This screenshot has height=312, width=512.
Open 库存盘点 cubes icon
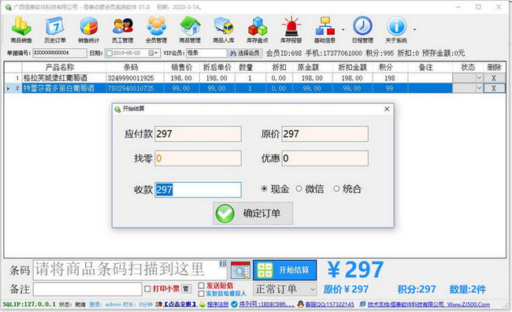pos(258,30)
